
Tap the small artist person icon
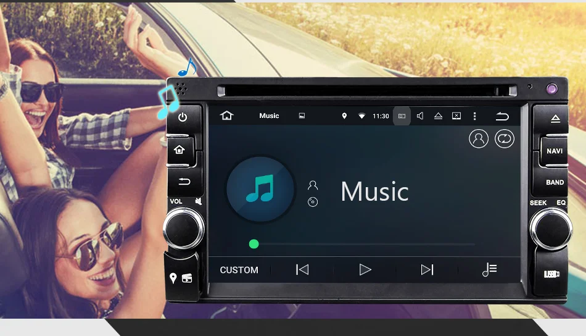tap(313, 185)
